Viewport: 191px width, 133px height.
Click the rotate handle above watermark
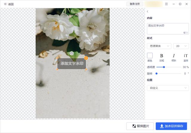point(72,53)
